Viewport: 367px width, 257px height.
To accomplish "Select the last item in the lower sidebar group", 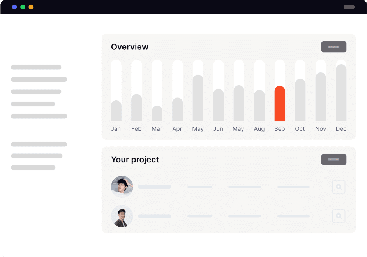I will (34, 167).
